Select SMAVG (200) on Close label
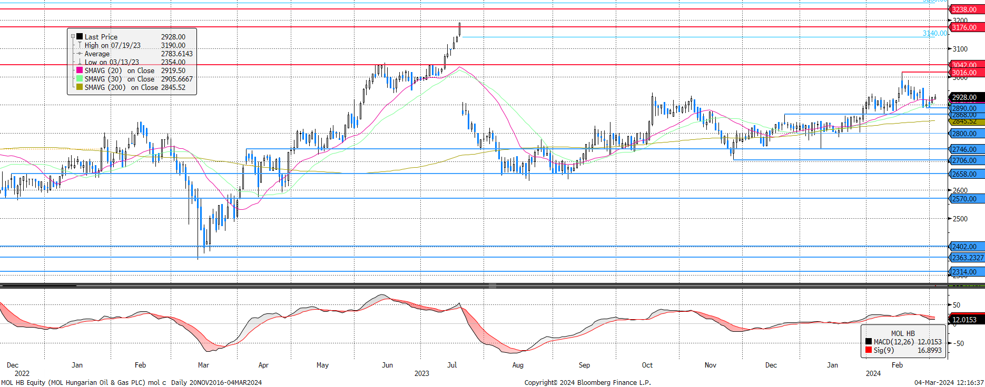 coord(121,87)
